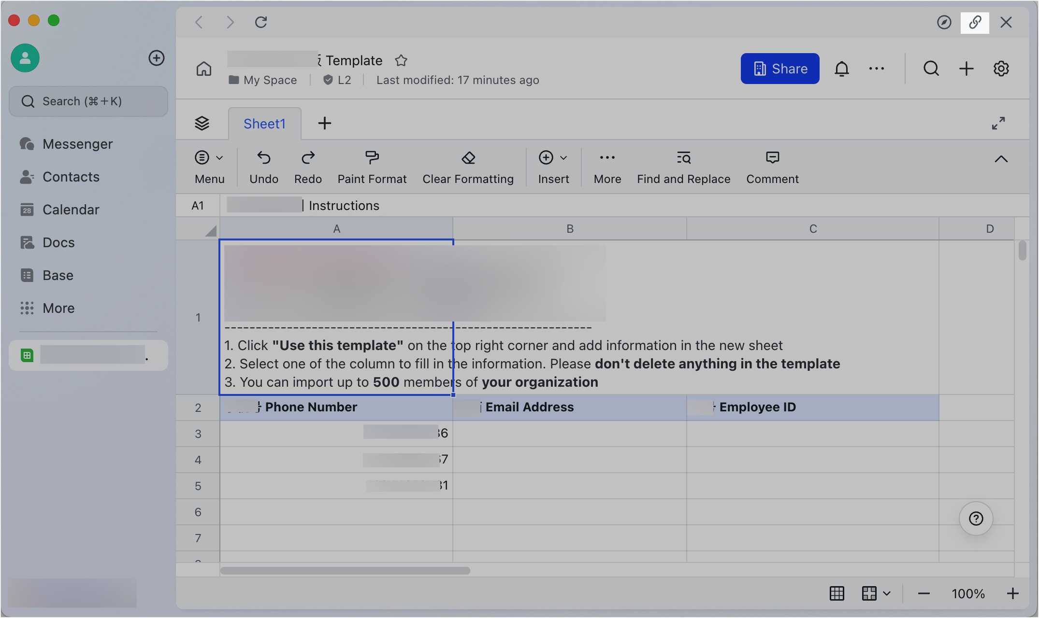Click the blue Share button
Screen dimensions: 1039x618
coord(779,69)
